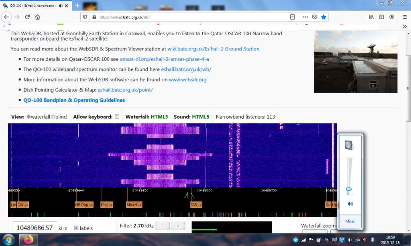Click the yellow filter passband marker
411x246 pixels.
[x=189, y=195]
